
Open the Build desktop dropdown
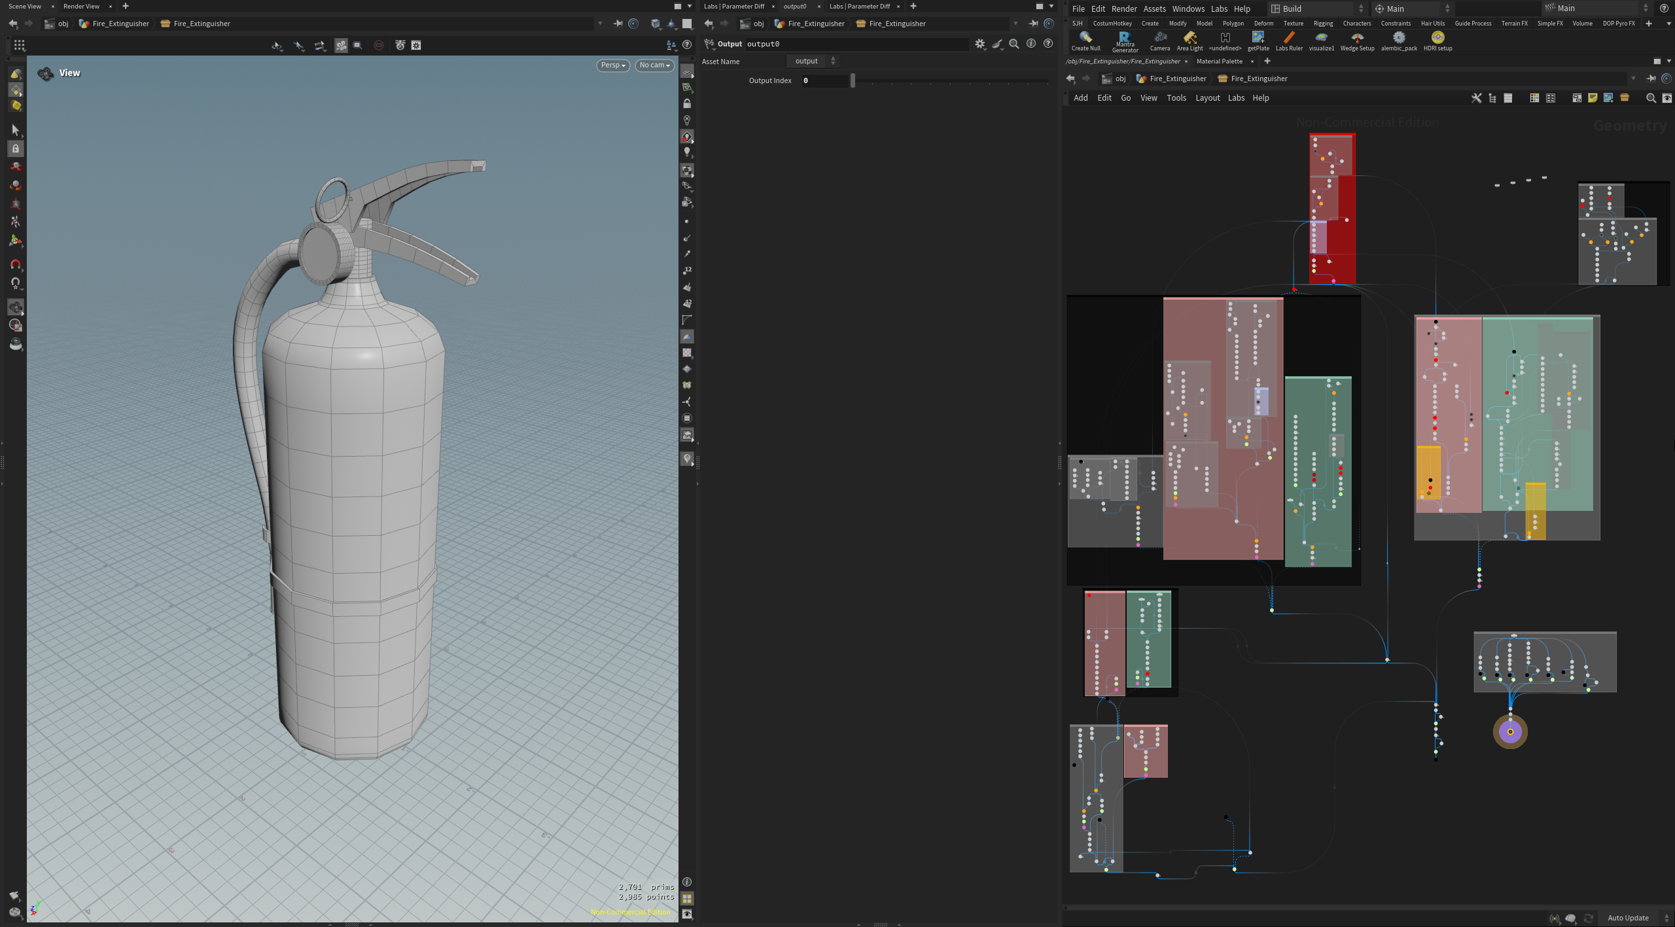pyautogui.click(x=1312, y=9)
